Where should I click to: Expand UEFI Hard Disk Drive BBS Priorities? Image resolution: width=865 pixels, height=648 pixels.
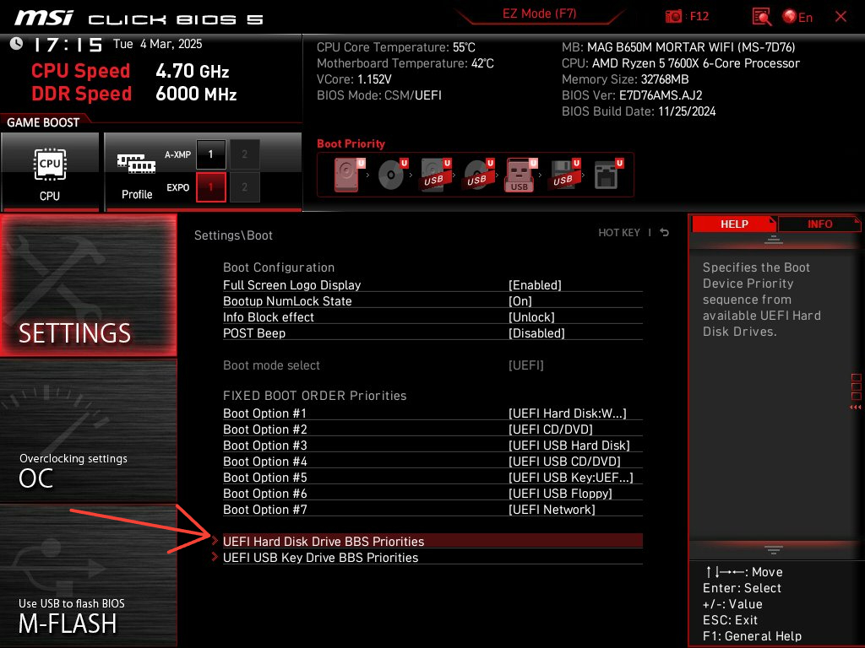point(324,542)
